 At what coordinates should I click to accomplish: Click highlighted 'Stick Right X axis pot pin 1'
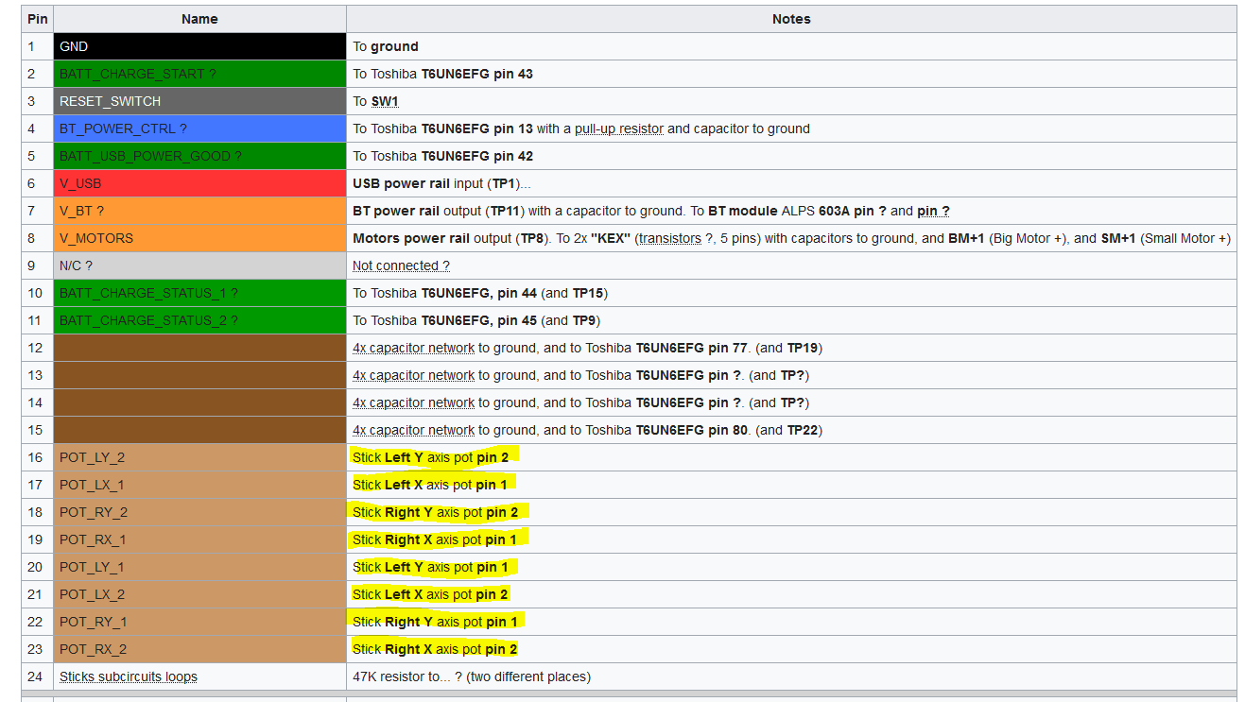435,539
